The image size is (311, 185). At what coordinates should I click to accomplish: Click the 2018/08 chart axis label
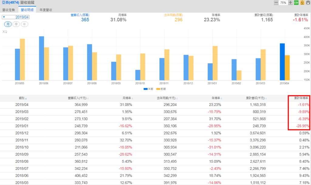pyautogui.click(x=92, y=83)
